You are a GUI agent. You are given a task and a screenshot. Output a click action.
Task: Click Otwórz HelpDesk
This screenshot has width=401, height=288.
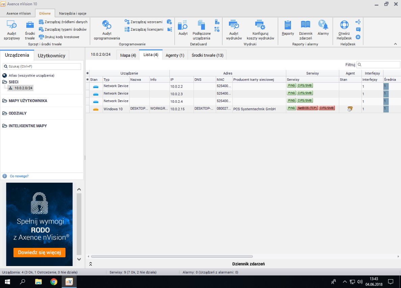click(344, 30)
